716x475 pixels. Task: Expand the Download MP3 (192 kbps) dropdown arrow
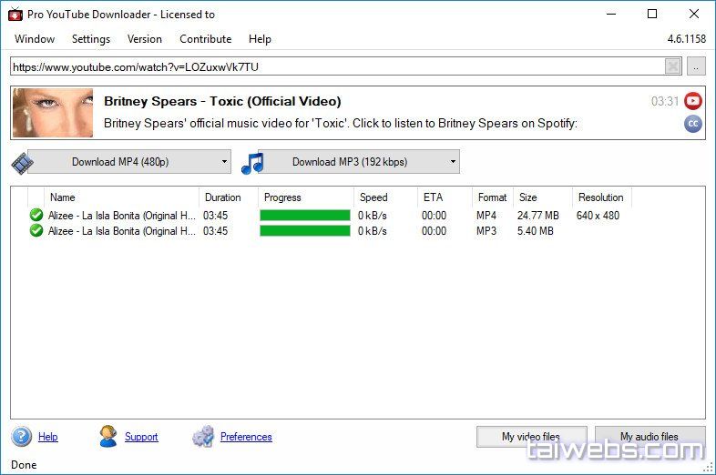(x=453, y=162)
